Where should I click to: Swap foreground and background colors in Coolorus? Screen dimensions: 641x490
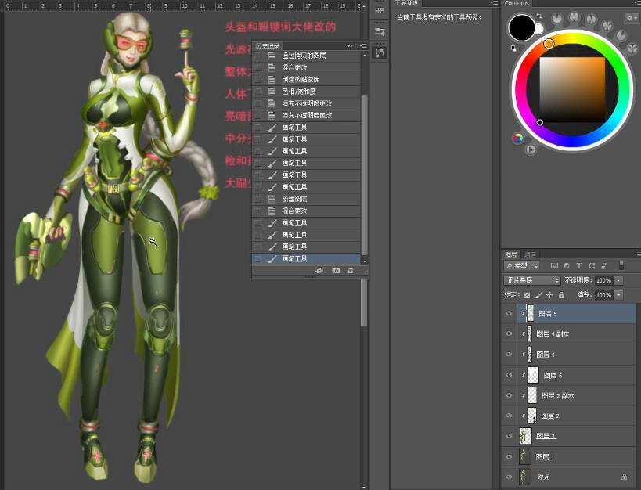click(x=539, y=16)
